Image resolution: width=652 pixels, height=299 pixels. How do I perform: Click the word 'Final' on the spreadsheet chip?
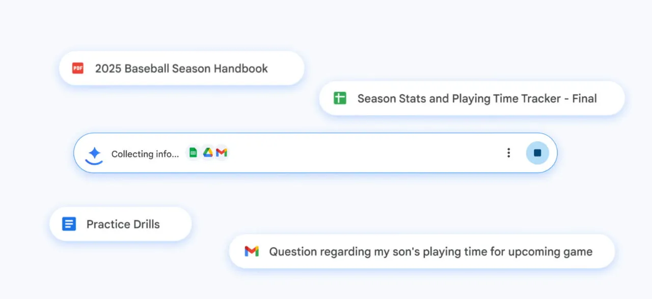(584, 98)
